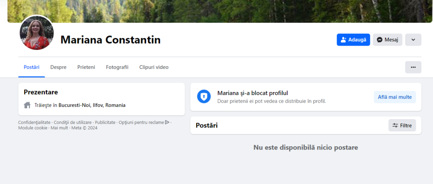This screenshot has width=433, height=184.
Task: Open the Bucuresti-Noi, Ilfov, Romania location link
Action: coord(92,105)
